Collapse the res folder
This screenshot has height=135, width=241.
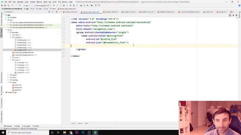tap(6, 30)
